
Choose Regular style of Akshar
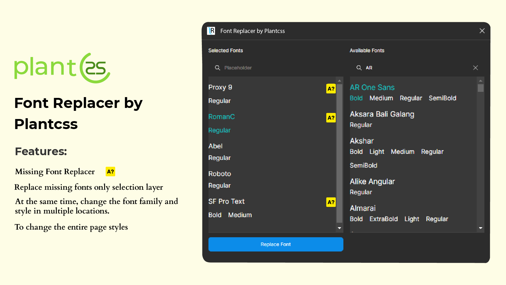coord(432,152)
